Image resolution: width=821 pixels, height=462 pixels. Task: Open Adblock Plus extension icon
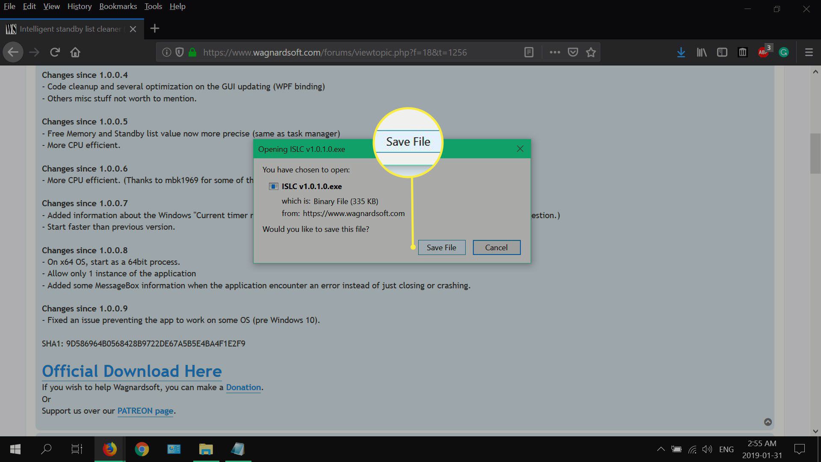pos(764,52)
